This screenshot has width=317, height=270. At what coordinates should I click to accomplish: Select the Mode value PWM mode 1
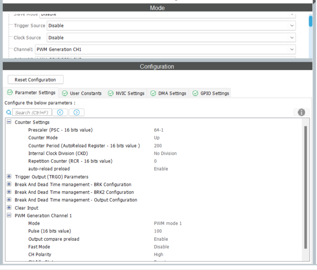click(168, 223)
